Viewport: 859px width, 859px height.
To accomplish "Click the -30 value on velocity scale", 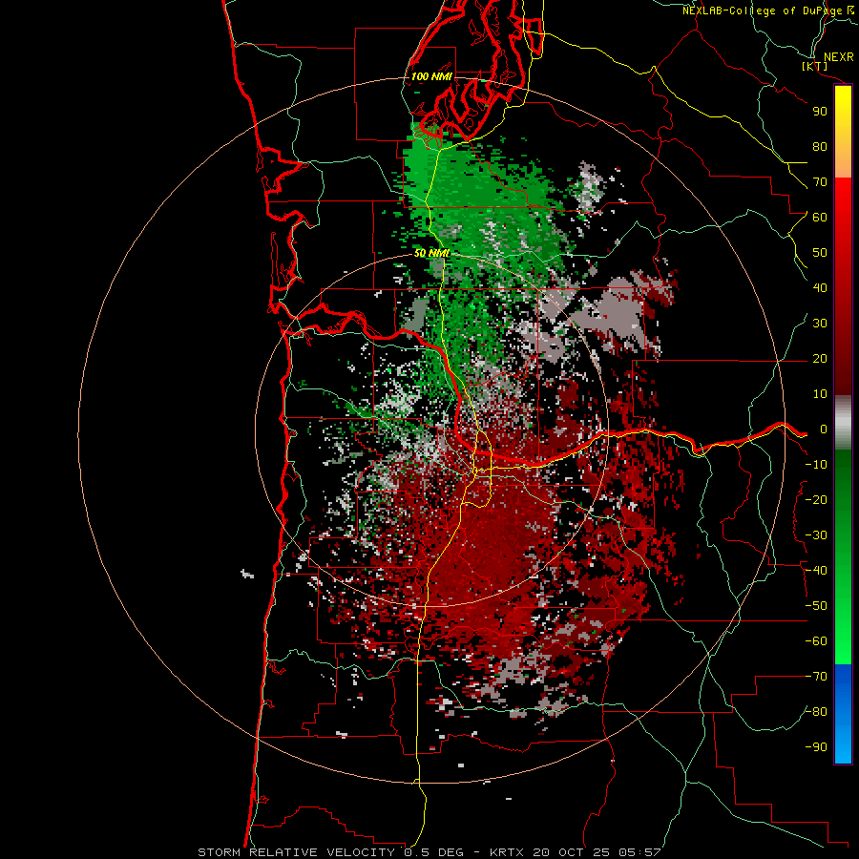I will (816, 535).
